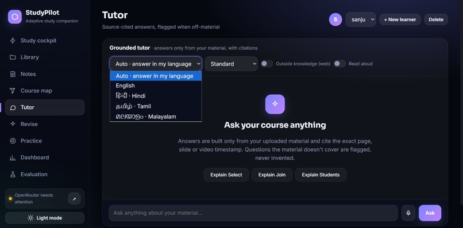Open the sanju learner dropdown
The image size is (463, 228).
tap(361, 20)
